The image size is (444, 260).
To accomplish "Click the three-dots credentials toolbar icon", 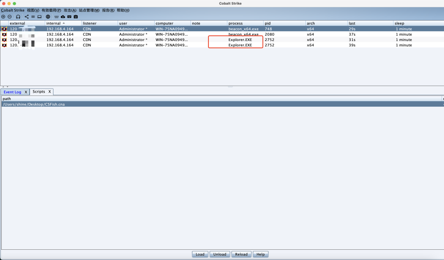I will [x=56, y=17].
